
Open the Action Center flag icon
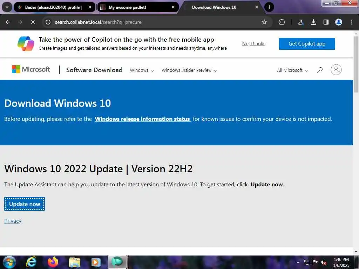point(315,262)
